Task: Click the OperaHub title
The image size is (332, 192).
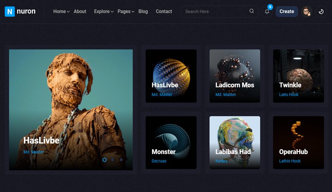Action: pyautogui.click(x=293, y=152)
